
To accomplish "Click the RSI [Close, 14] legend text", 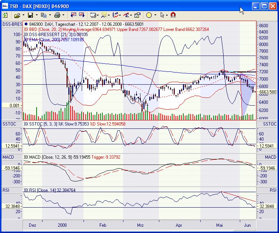I will click(50, 190).
